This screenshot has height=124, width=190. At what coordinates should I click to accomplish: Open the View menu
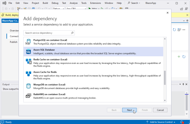[26, 3]
